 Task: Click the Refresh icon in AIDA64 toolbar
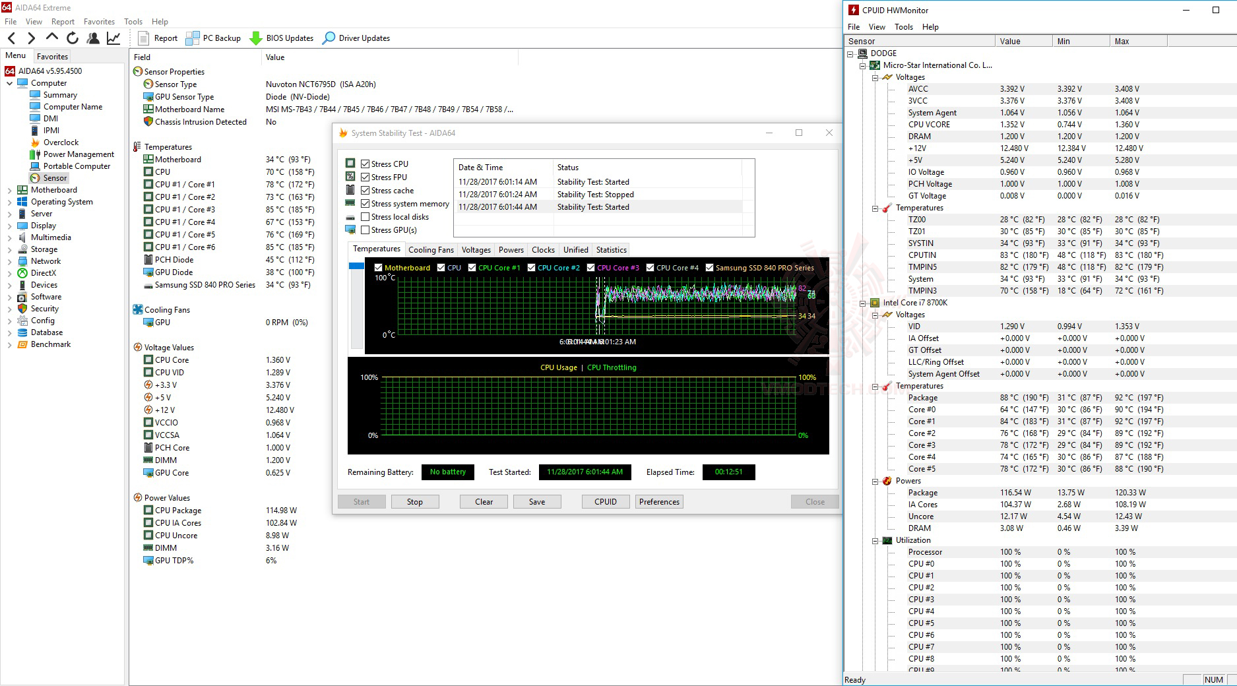point(73,38)
